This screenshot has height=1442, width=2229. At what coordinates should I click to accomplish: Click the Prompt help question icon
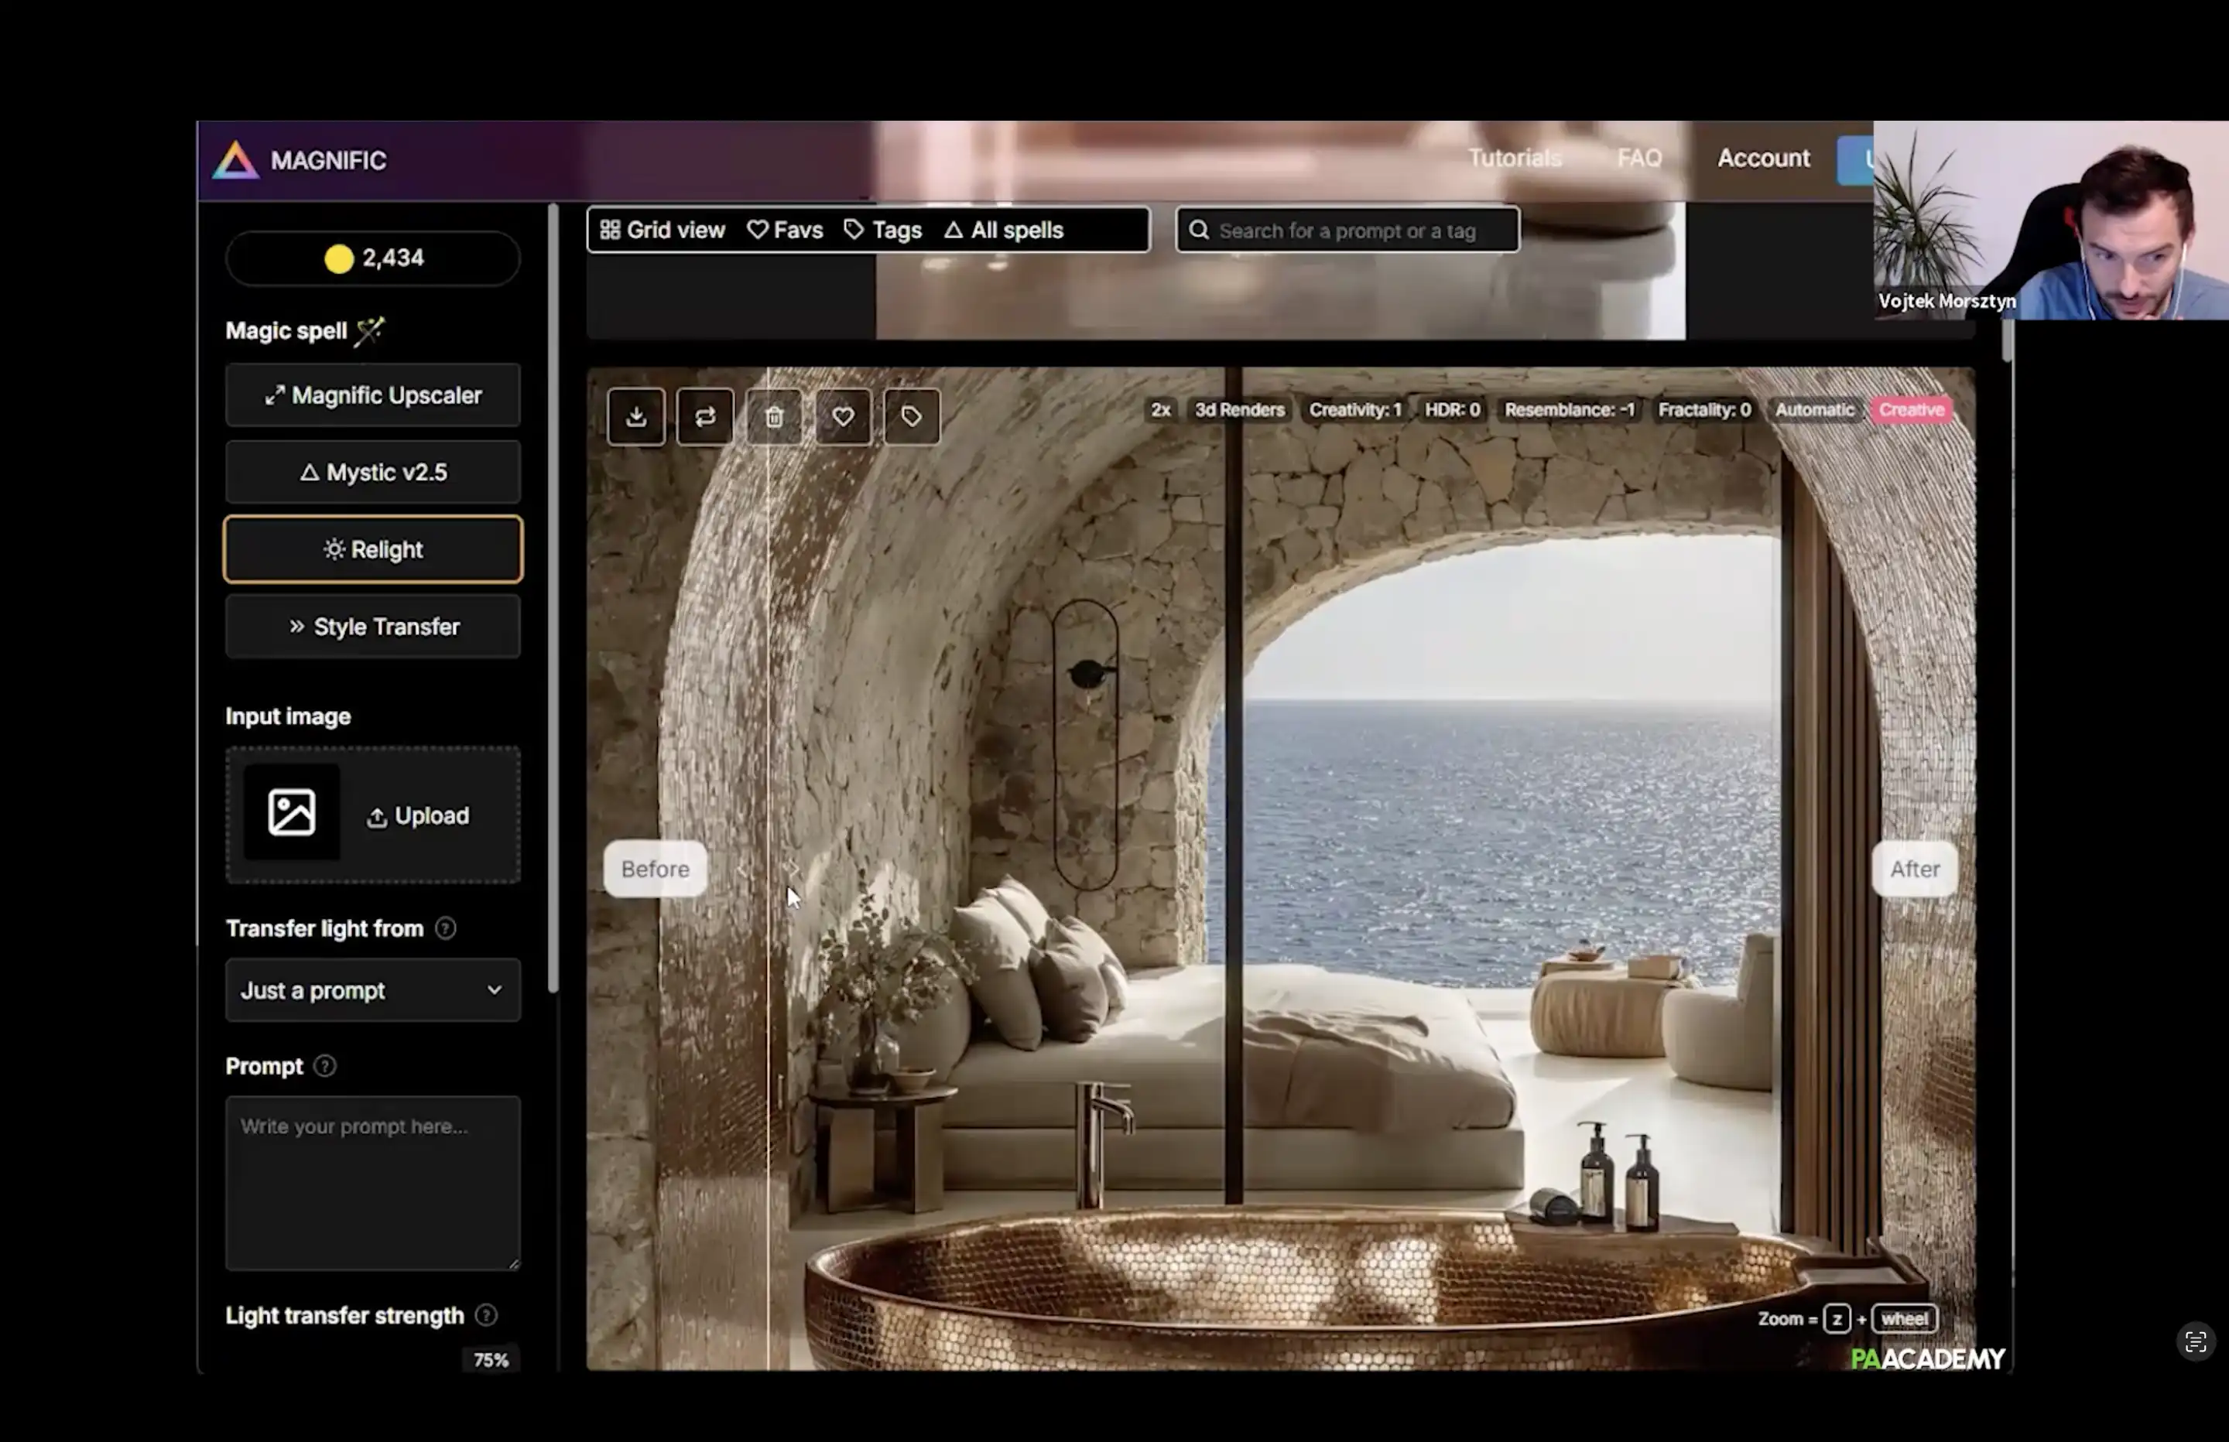point(325,1067)
